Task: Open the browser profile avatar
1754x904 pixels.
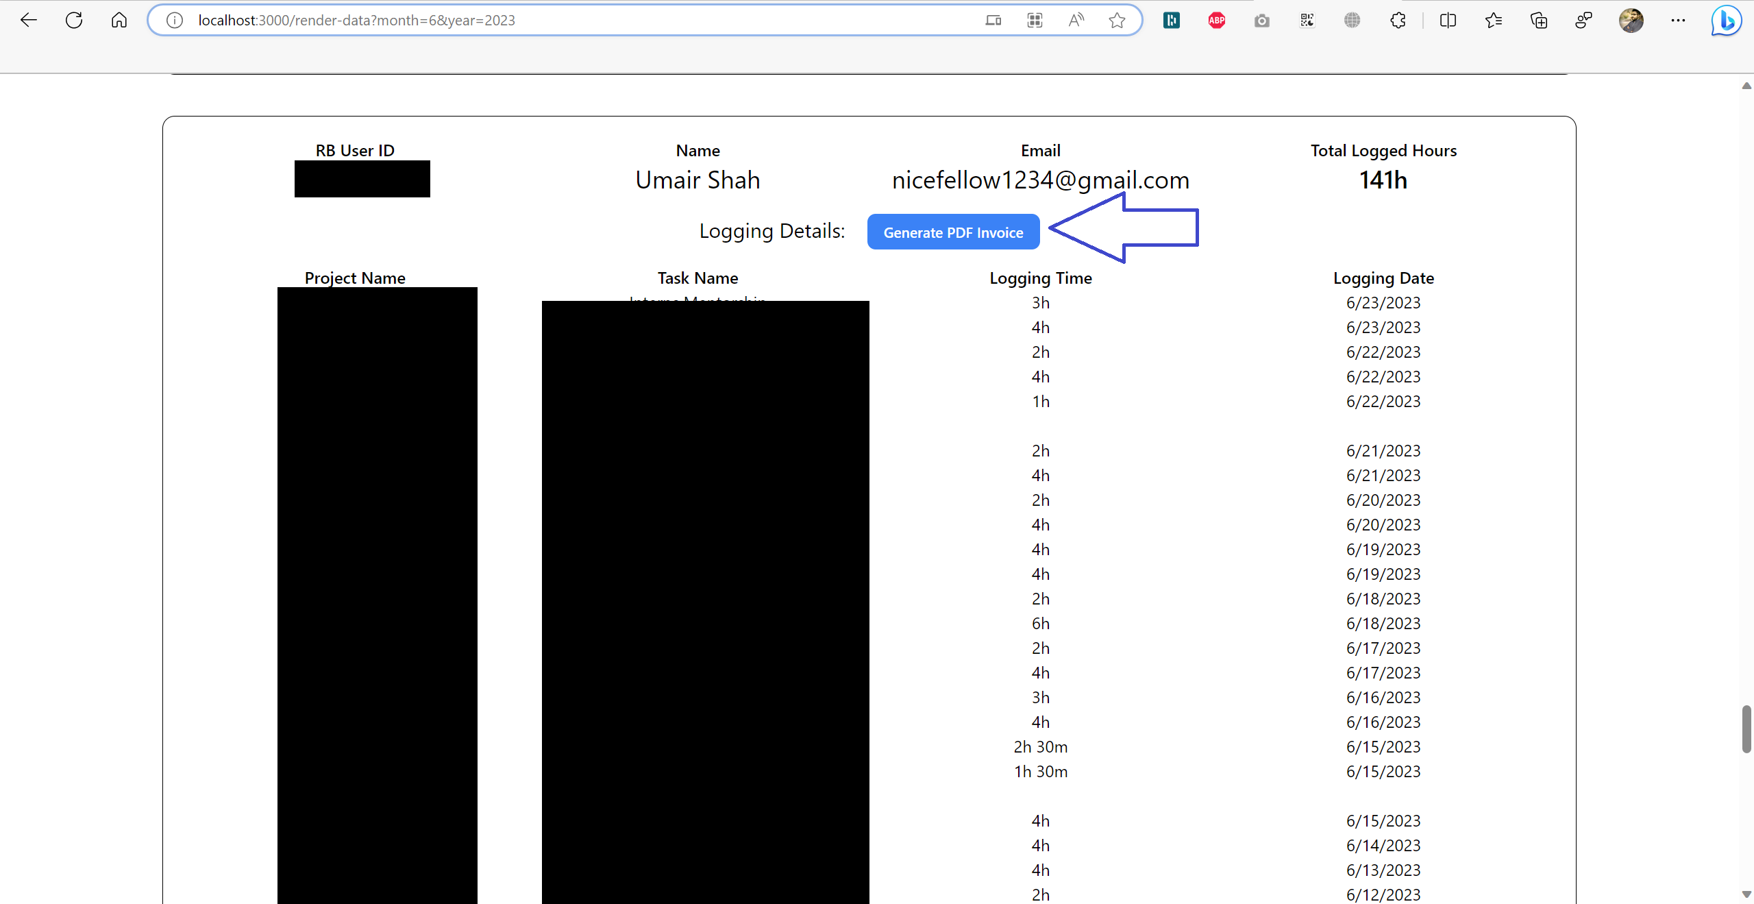Action: point(1632,20)
